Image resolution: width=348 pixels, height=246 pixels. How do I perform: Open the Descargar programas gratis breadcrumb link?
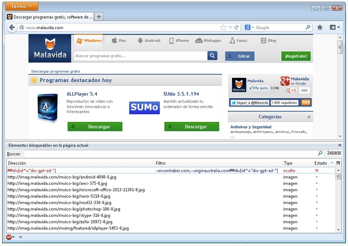click(56, 71)
